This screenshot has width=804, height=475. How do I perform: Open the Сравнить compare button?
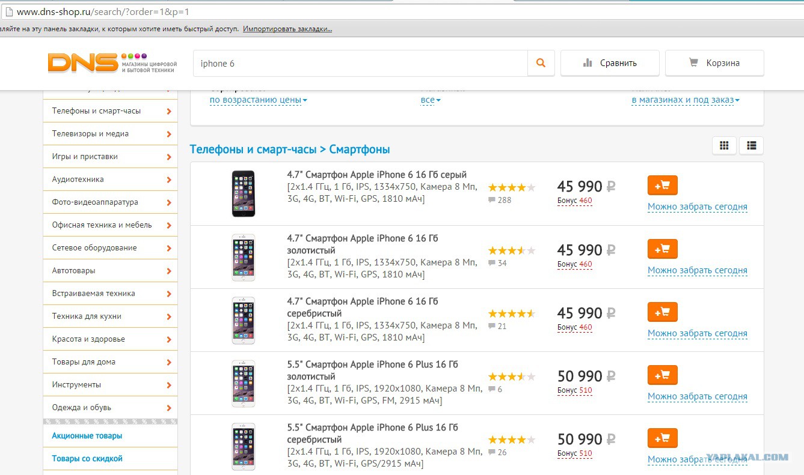[x=610, y=62]
